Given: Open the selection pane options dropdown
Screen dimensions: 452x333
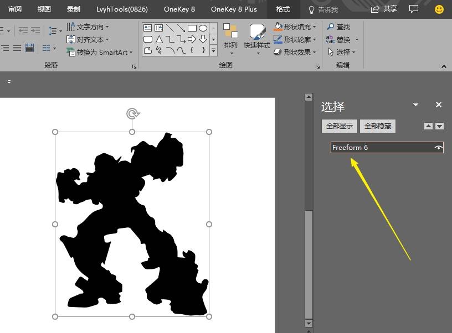Looking at the screenshot, I should click(x=415, y=105).
